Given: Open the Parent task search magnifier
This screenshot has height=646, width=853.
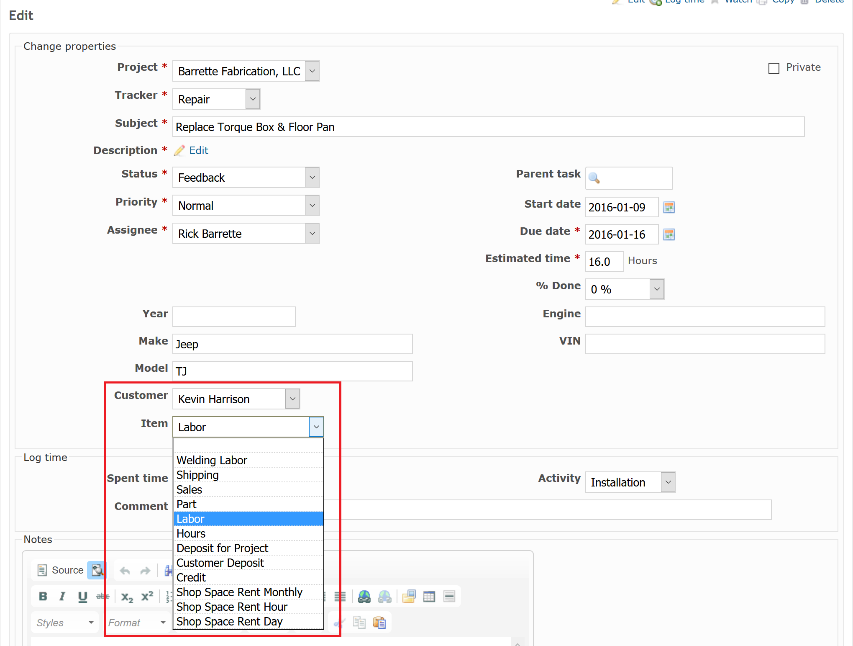Looking at the screenshot, I should pyautogui.click(x=594, y=178).
